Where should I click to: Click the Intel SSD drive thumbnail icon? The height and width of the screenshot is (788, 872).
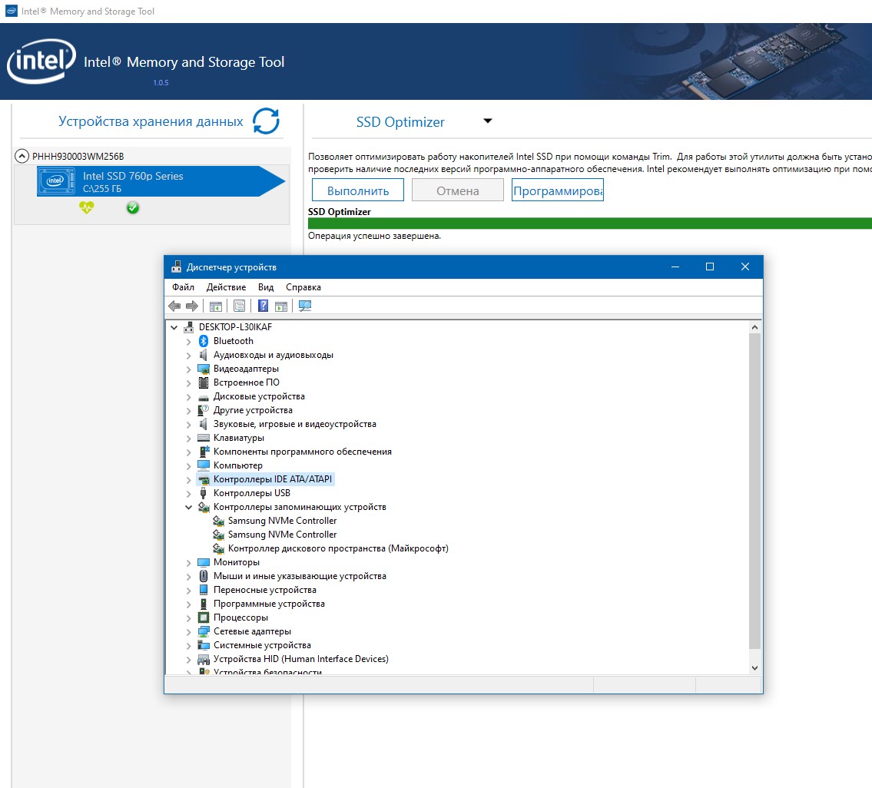pyautogui.click(x=55, y=180)
